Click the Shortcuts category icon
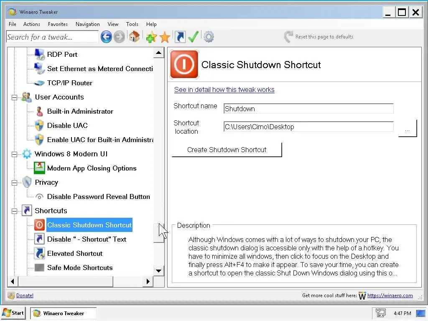428x321 pixels. tap(27, 211)
